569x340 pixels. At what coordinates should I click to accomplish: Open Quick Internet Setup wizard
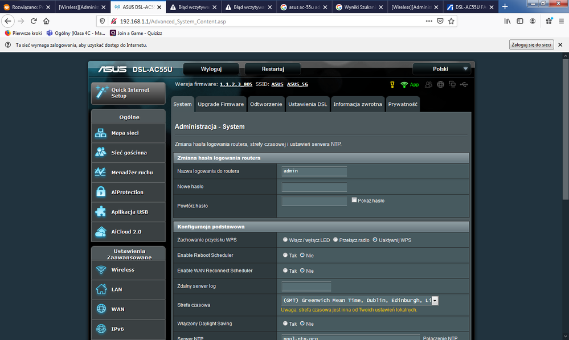(128, 93)
